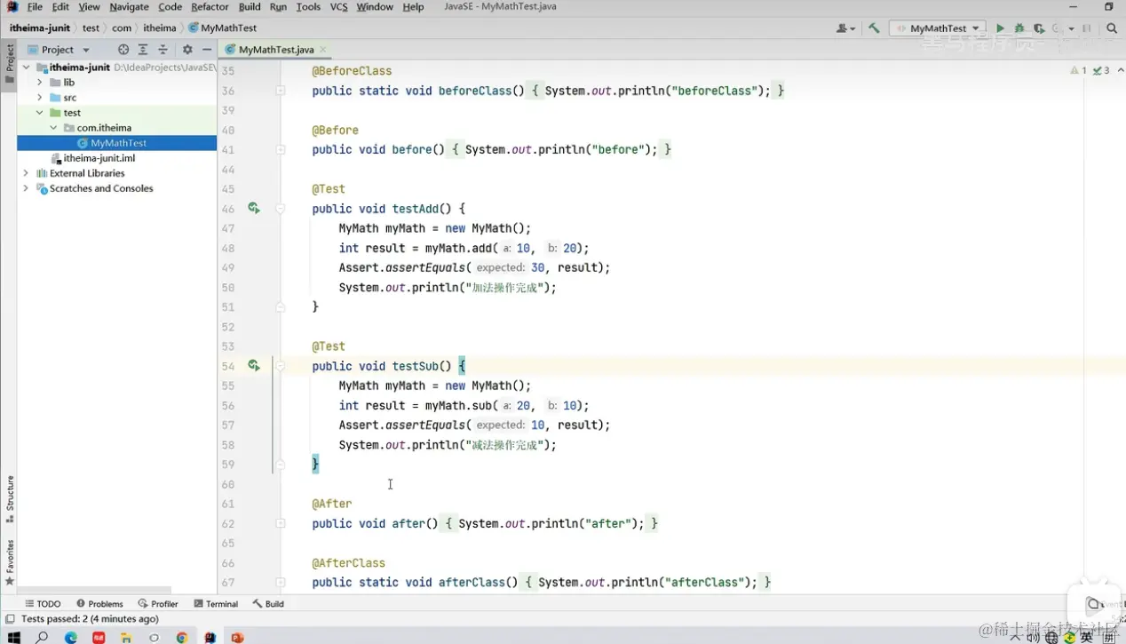This screenshot has width=1126, height=644.
Task: Open the Profiler tool window
Action: coord(158,604)
